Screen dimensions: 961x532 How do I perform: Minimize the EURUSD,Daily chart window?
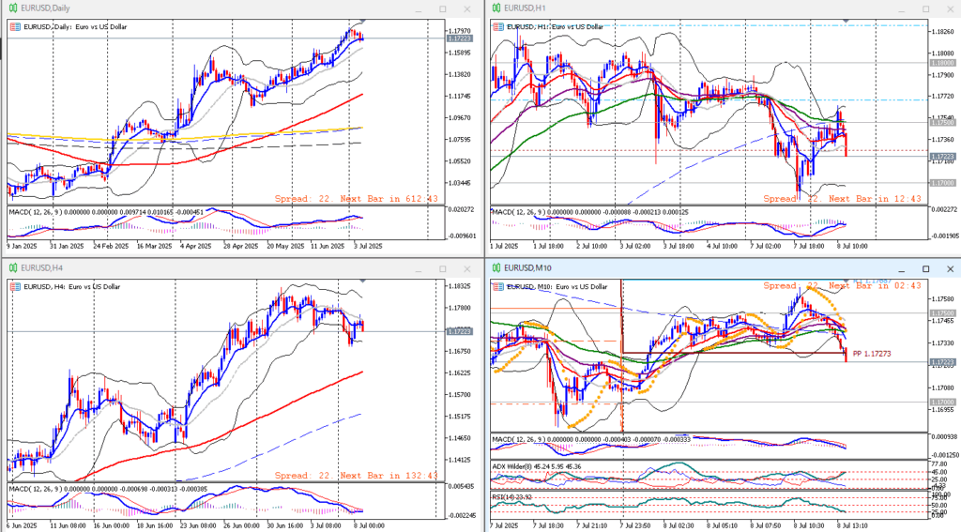419,9
